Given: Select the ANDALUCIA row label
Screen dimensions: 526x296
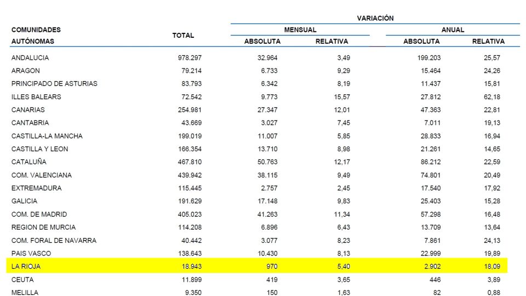Looking at the screenshot, I should [30, 58].
